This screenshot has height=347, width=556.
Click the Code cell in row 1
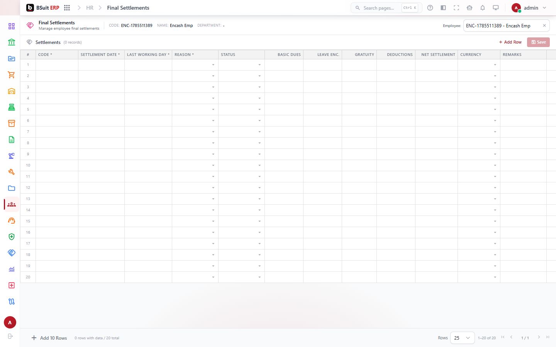57,65
